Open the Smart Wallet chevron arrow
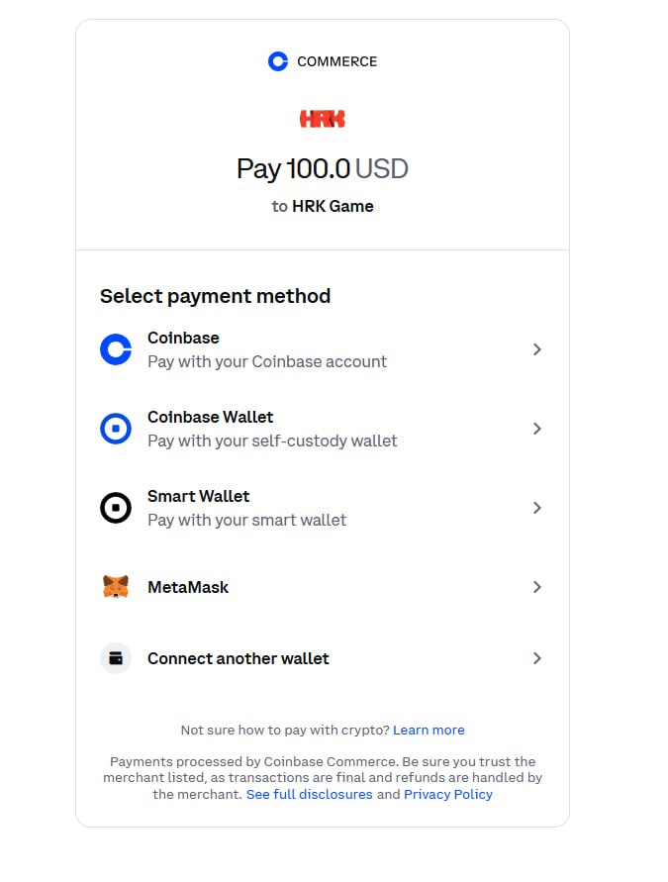The width and height of the screenshot is (668, 882). (536, 508)
